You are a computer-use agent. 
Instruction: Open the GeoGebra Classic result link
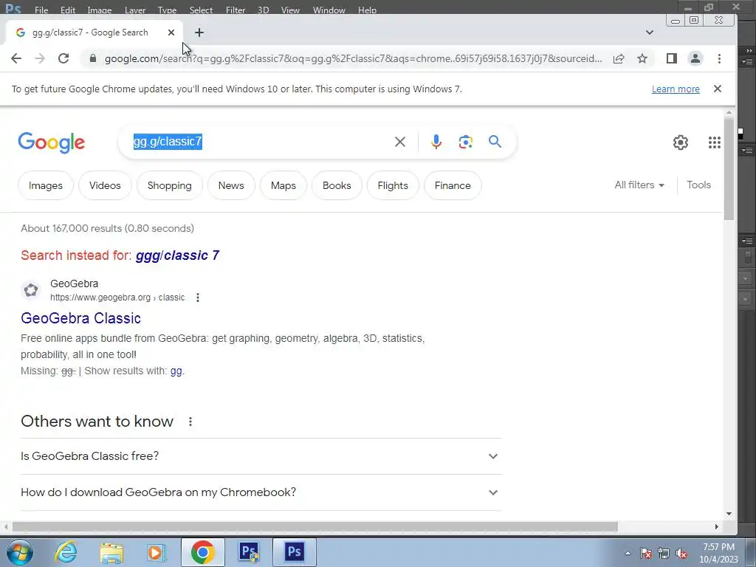[x=80, y=318]
